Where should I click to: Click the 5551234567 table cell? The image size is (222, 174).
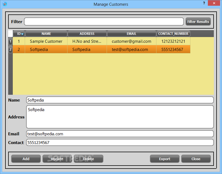173,49
